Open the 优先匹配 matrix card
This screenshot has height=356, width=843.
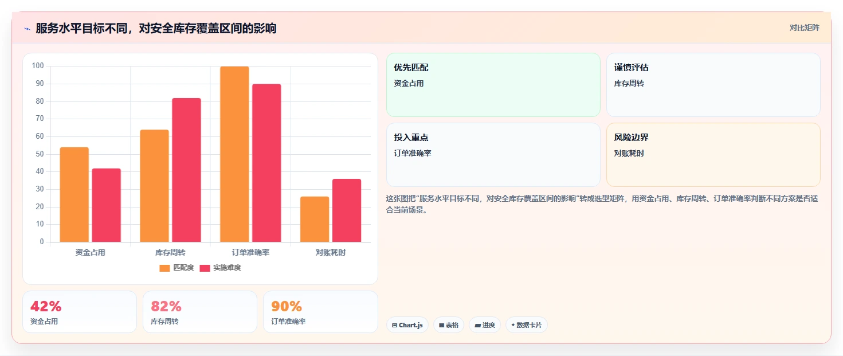click(493, 85)
